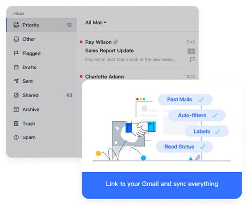This screenshot has width=248, height=204.
Task: Click the Read Status pill
Action: click(x=184, y=147)
